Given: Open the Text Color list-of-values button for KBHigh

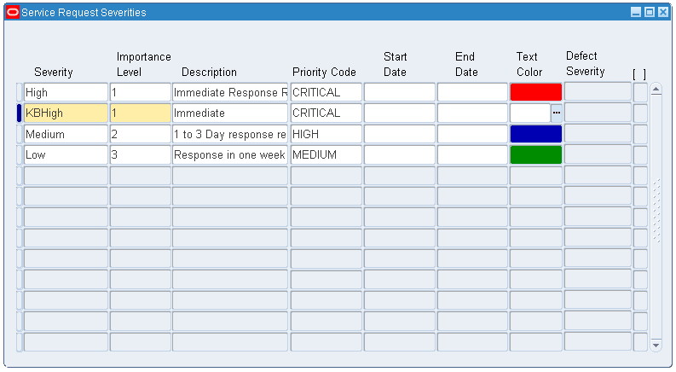Looking at the screenshot, I should 557,113.
